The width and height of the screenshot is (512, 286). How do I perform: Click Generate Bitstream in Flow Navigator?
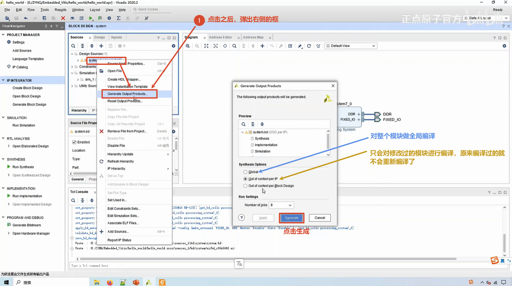(x=27, y=225)
